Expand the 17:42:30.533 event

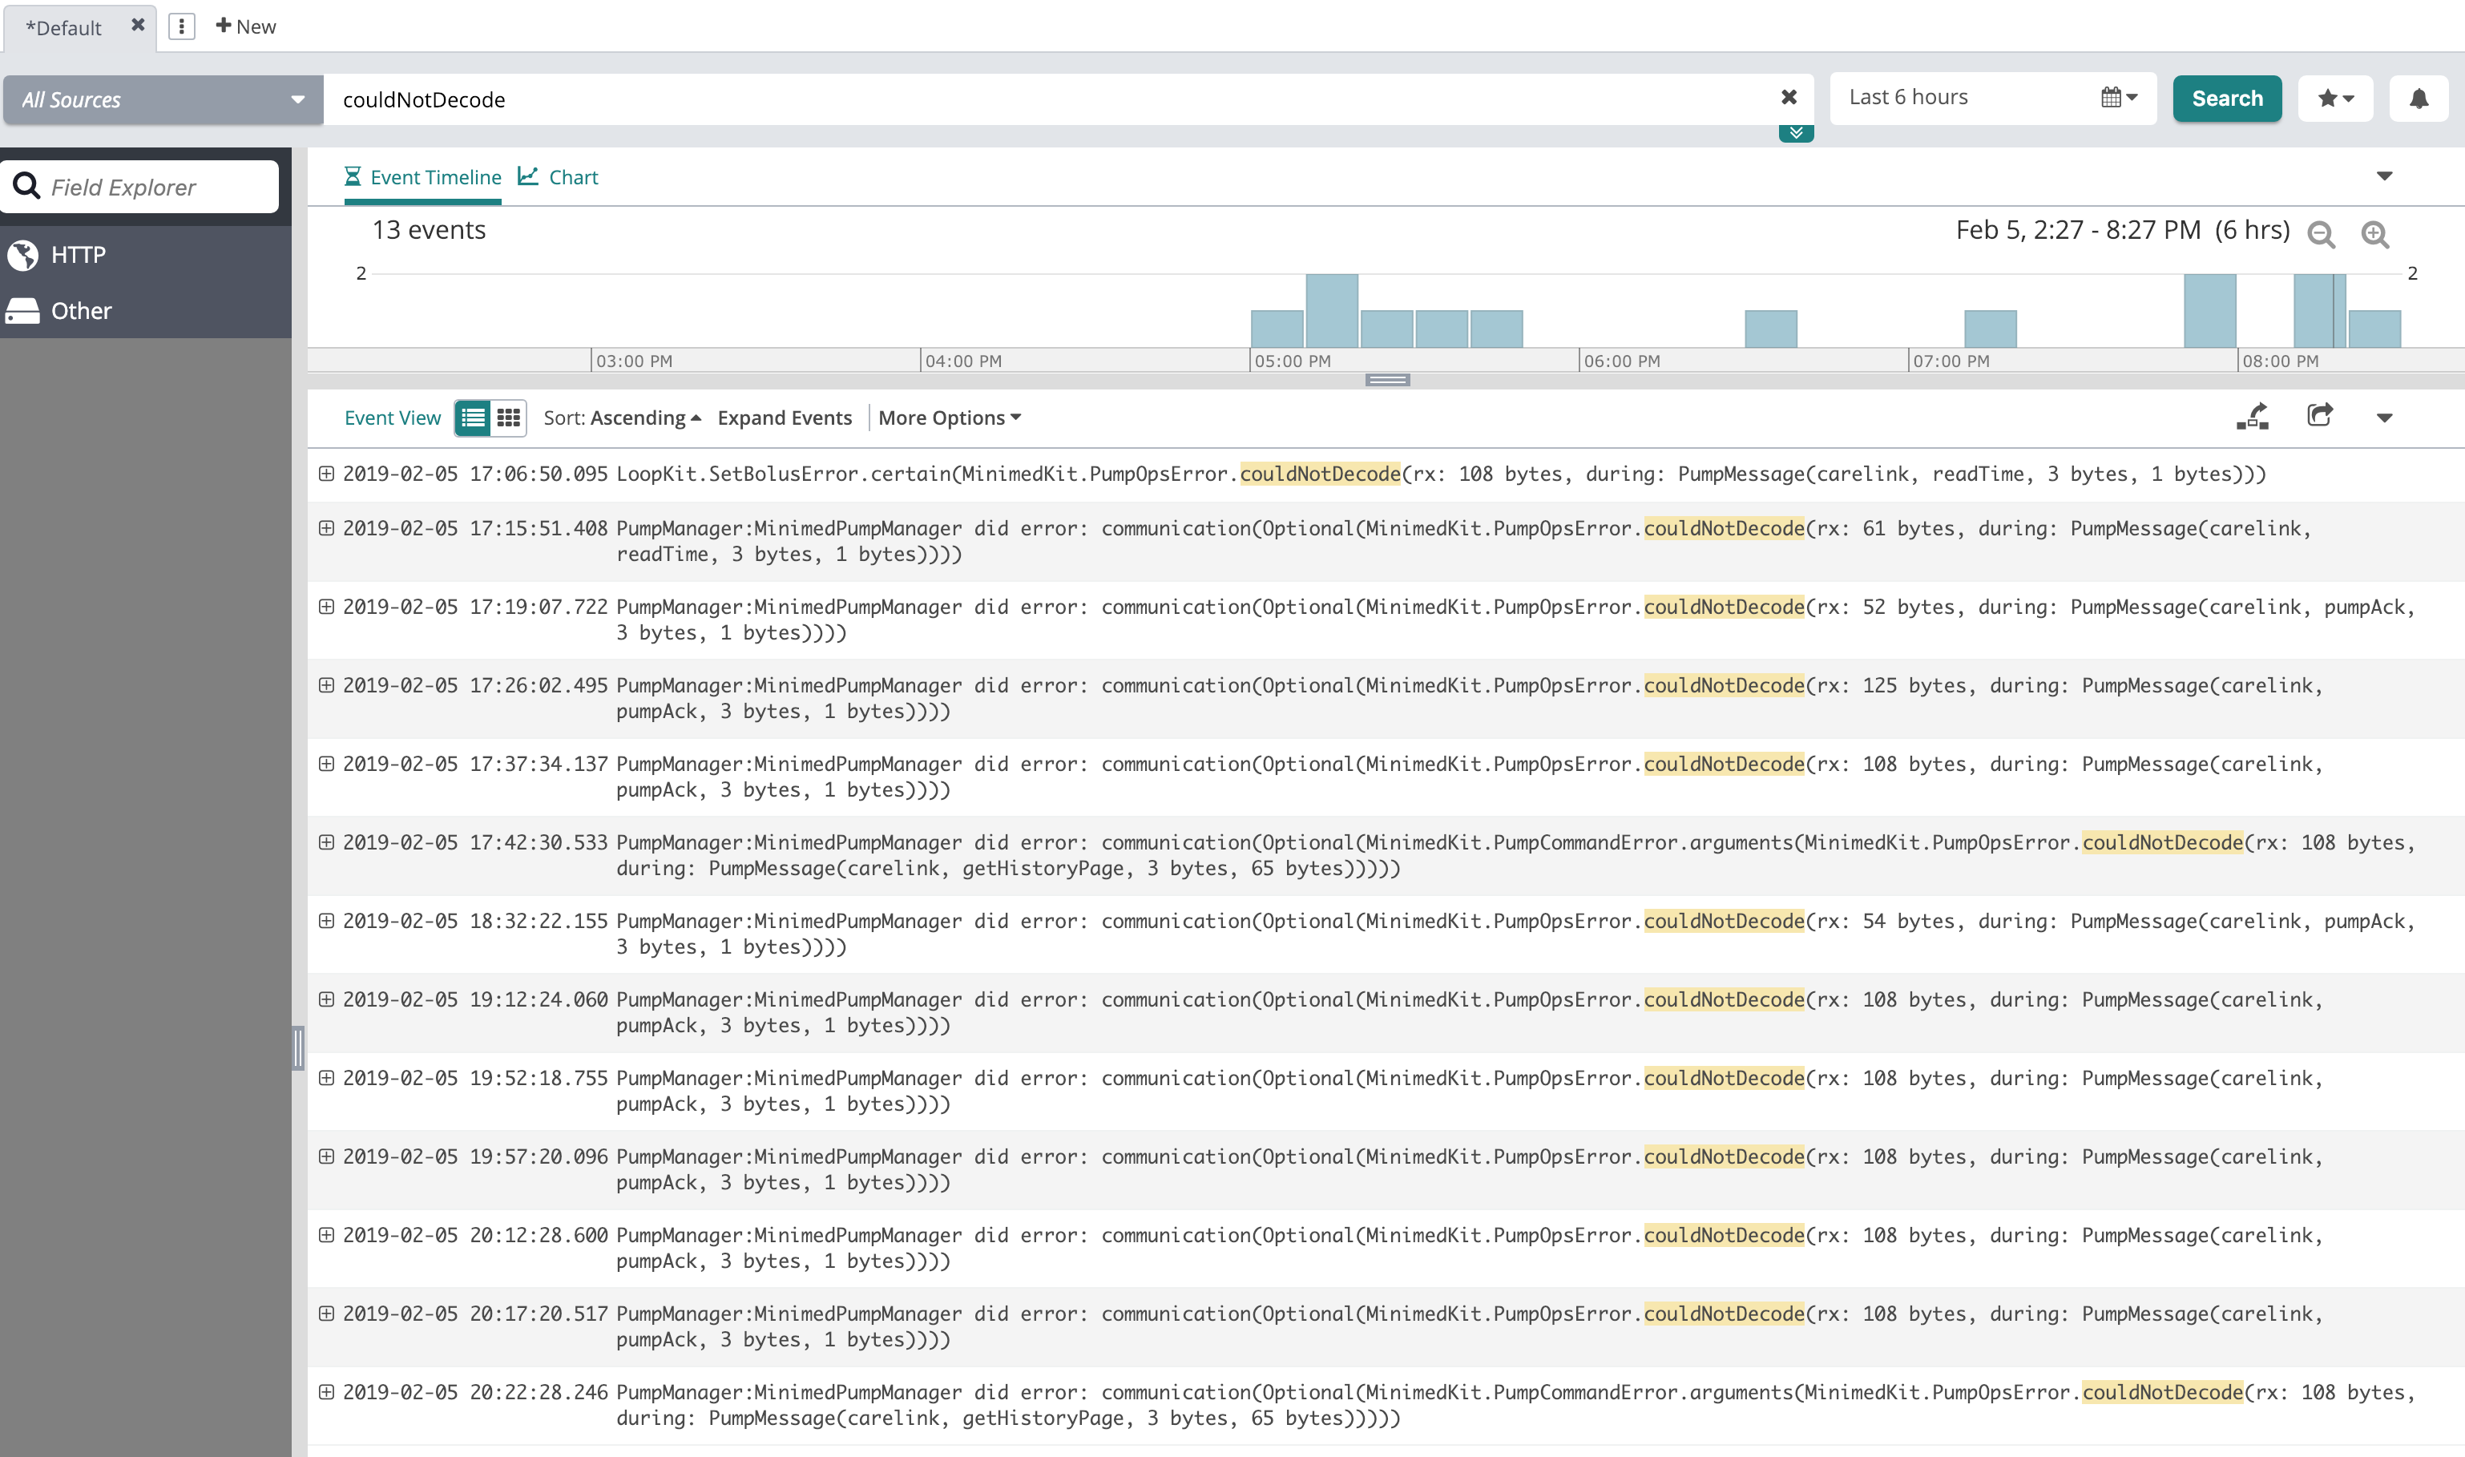[327, 842]
